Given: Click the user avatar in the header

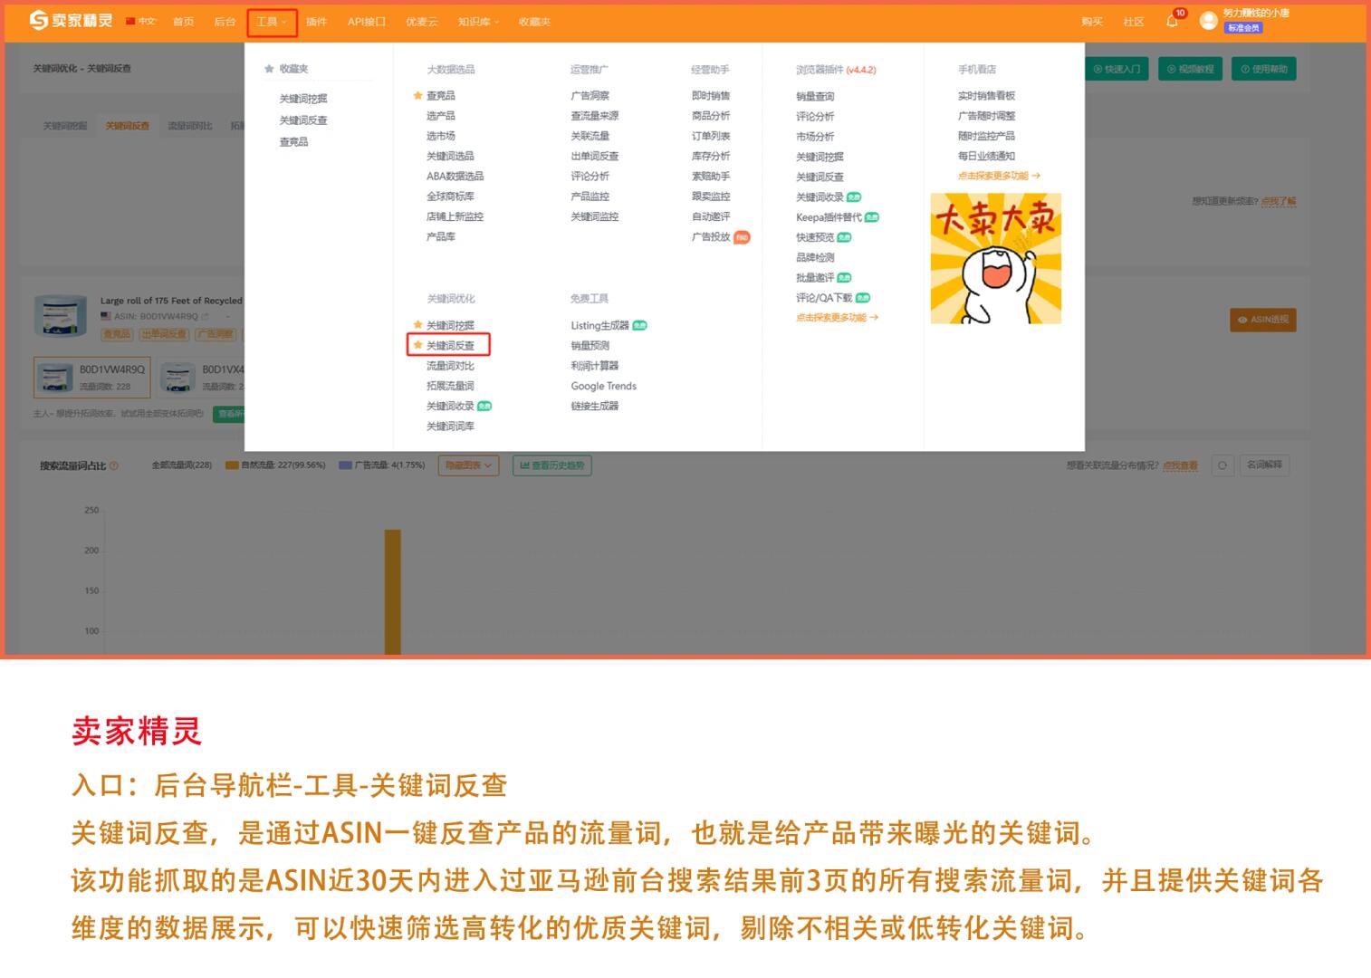Looking at the screenshot, I should click(1208, 20).
